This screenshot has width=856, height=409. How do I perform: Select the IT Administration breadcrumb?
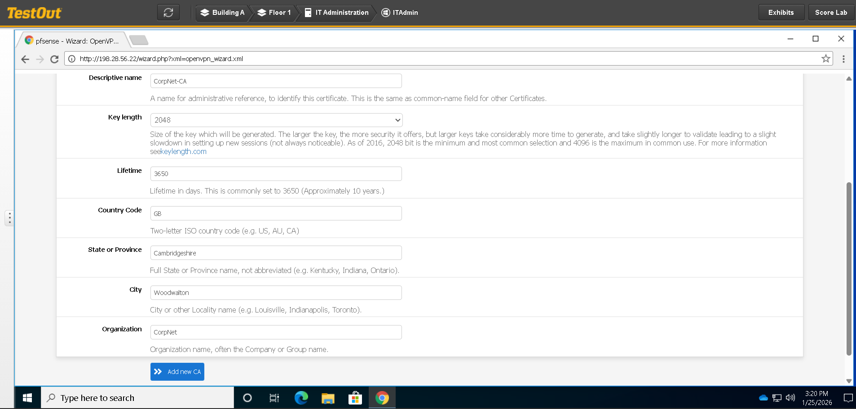(x=337, y=13)
